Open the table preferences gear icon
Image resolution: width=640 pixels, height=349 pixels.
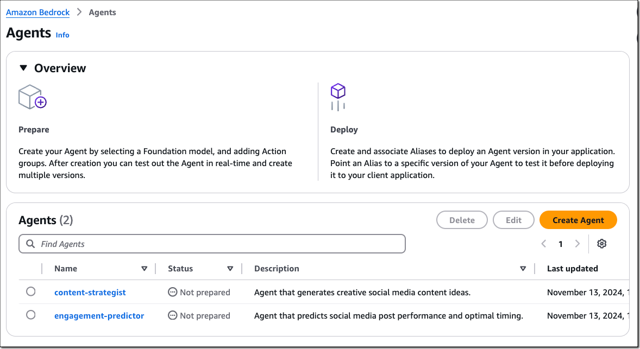pyautogui.click(x=601, y=244)
